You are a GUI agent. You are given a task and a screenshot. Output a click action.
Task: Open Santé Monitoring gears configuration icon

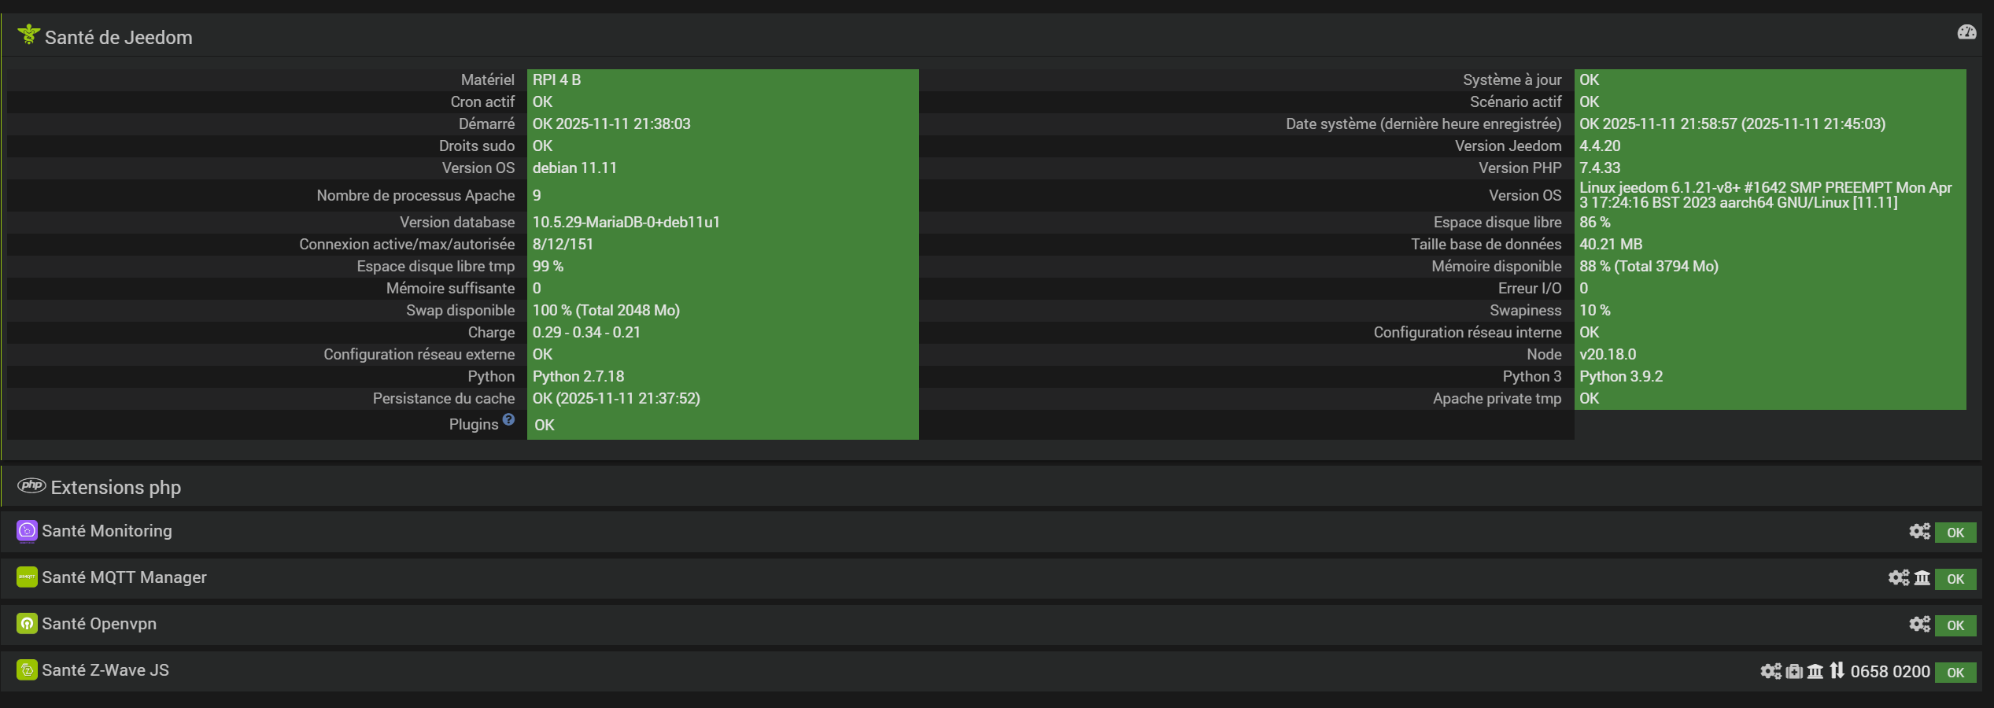[1919, 532]
